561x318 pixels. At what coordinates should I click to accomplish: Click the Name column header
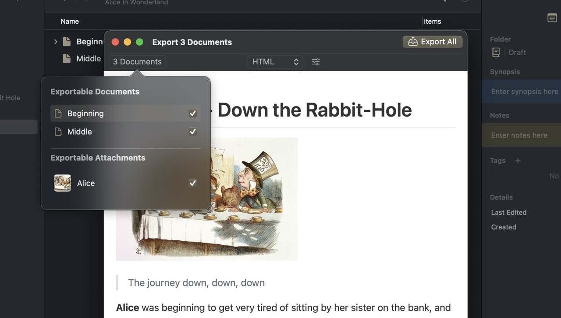(70, 21)
